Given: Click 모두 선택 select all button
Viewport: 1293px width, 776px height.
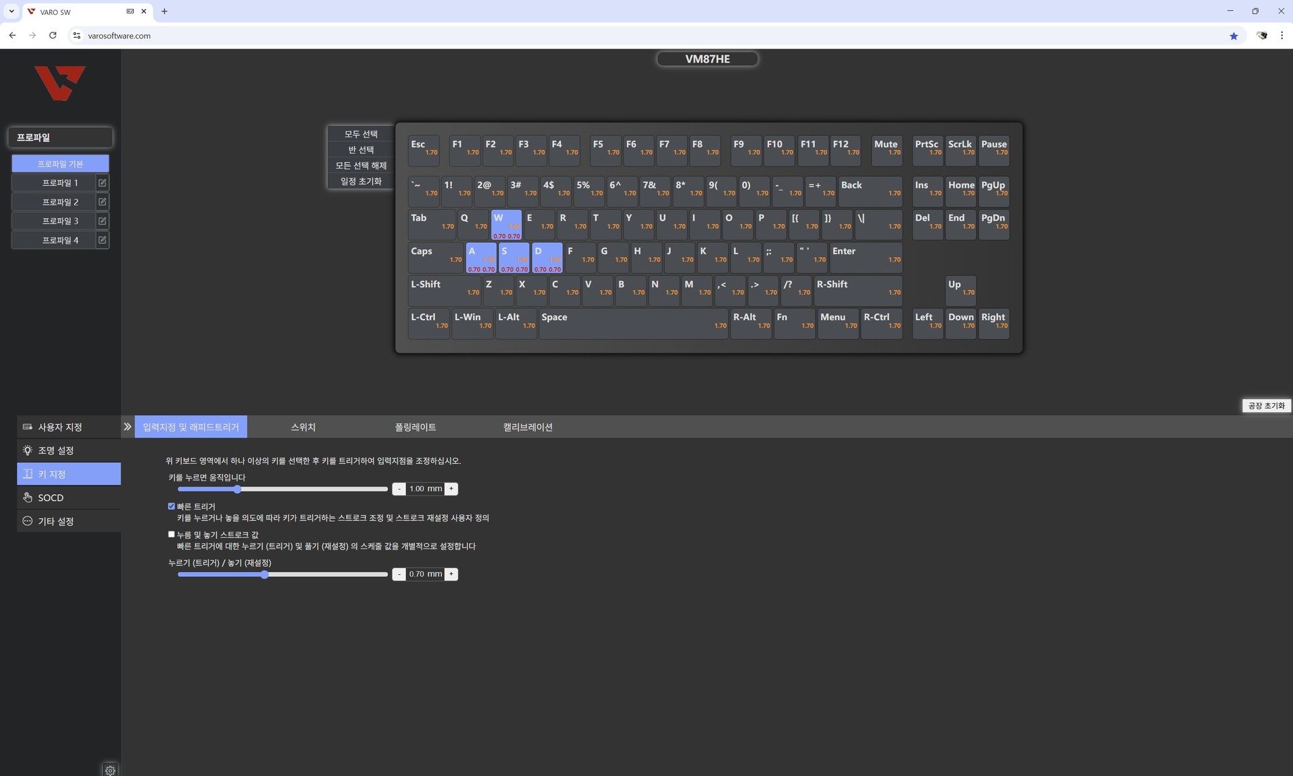Looking at the screenshot, I should 361,134.
